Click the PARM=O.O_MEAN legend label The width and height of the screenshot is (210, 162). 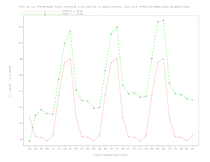72,11
